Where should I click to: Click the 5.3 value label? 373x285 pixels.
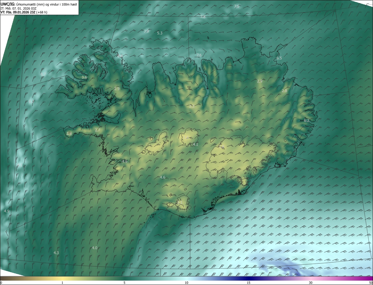[160, 33]
